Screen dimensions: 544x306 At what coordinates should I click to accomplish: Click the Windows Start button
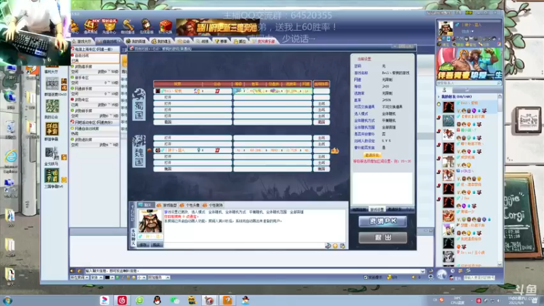coord(7,301)
